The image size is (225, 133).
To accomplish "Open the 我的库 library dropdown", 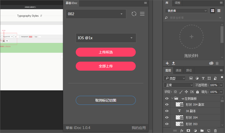I will (186, 10).
